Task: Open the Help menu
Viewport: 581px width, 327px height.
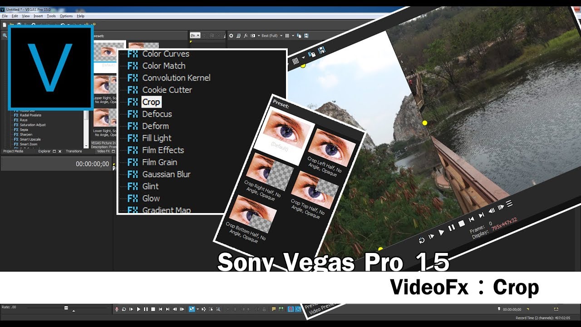Action: click(80, 16)
